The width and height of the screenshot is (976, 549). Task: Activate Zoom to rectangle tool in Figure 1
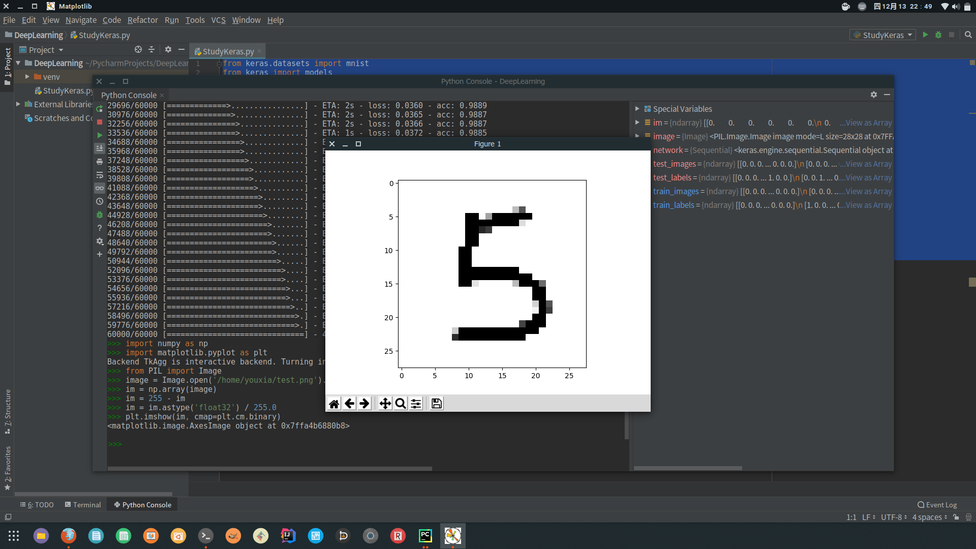coord(401,404)
